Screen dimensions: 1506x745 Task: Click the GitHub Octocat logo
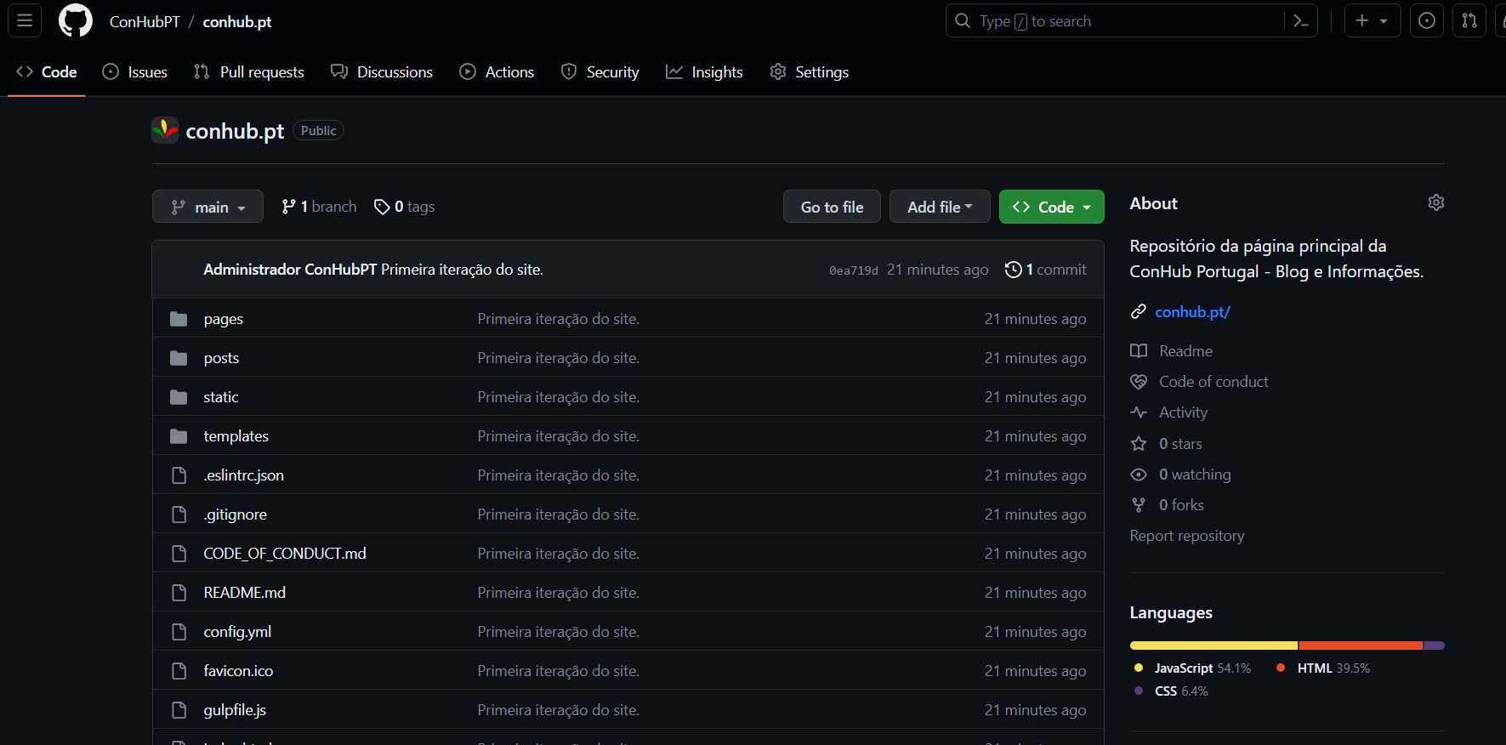click(75, 20)
